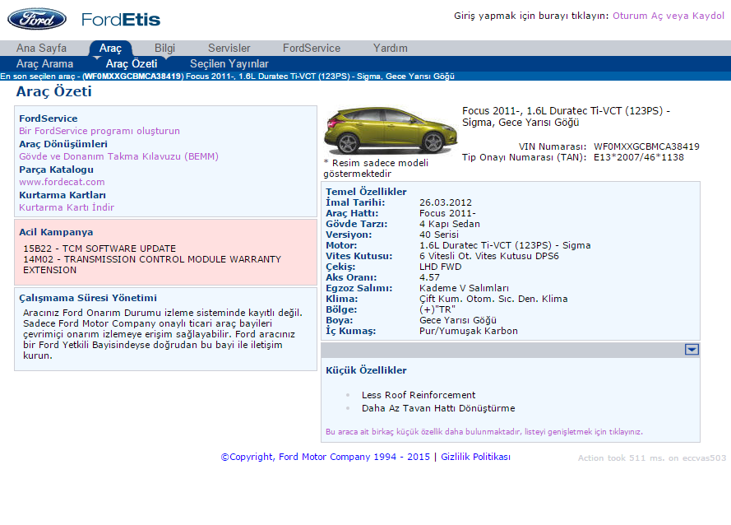This screenshot has height=525, width=731.
Task: Expand the collapsed panel with the blue arrow
Action: tap(692, 350)
